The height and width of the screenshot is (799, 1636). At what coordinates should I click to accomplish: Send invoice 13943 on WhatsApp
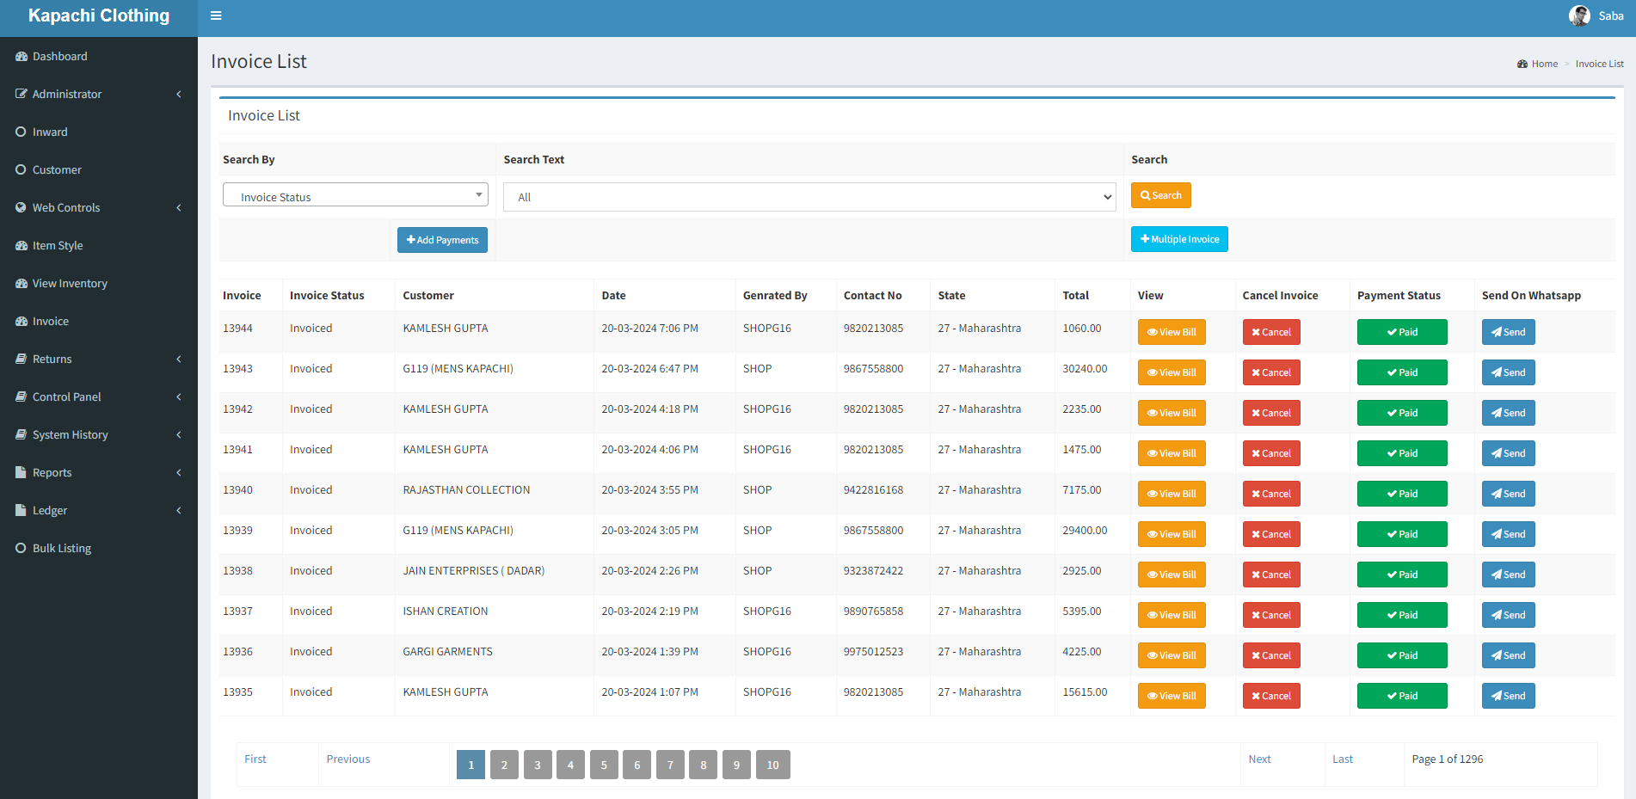tap(1508, 372)
